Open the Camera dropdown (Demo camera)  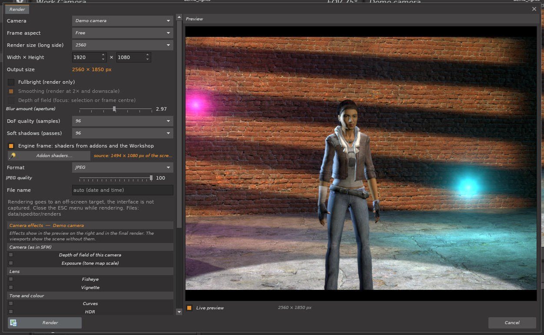click(x=123, y=20)
